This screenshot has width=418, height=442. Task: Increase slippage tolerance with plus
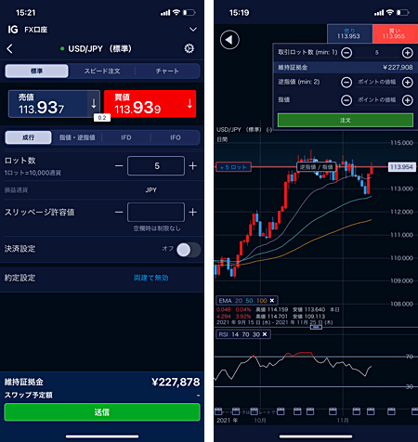pos(193,213)
